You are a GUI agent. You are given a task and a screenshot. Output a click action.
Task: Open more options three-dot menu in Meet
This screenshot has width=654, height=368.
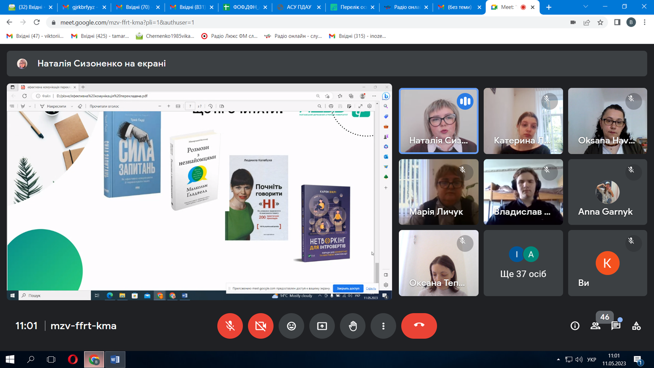(x=383, y=326)
